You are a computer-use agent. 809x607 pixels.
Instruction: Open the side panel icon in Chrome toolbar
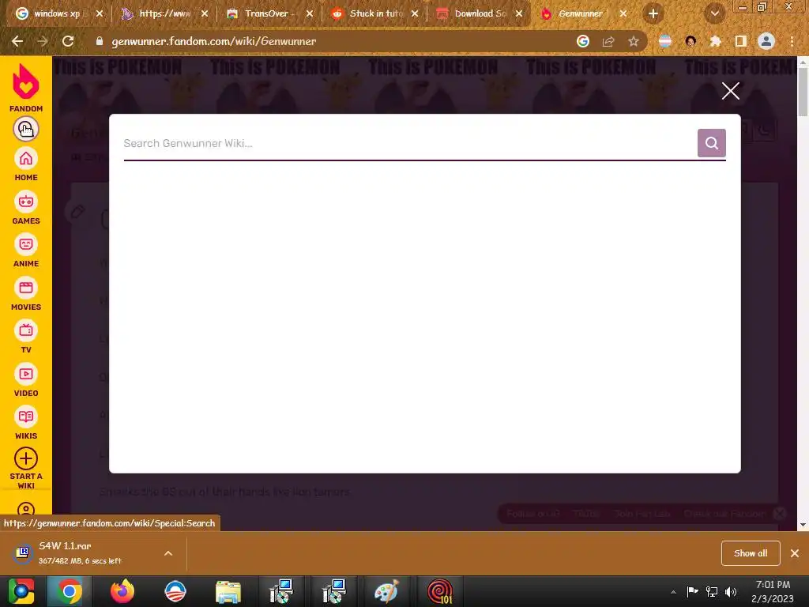pyautogui.click(x=741, y=41)
